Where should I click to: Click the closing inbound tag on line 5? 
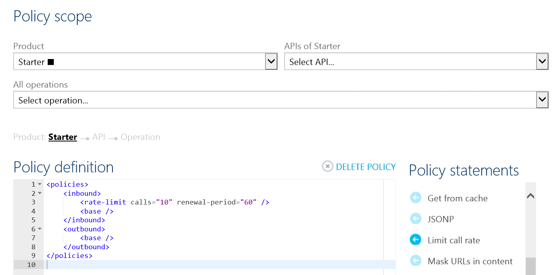pos(84,220)
